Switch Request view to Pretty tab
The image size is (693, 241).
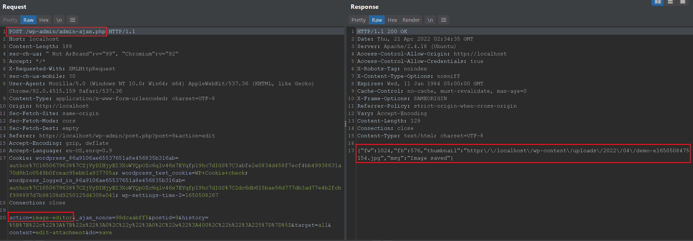[x=10, y=20]
